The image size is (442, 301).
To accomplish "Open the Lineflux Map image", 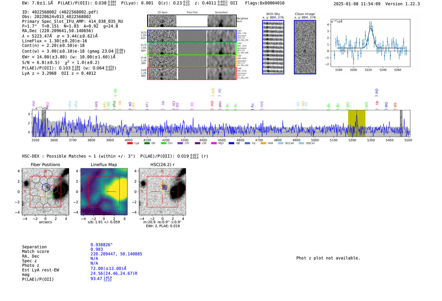I will click(104, 192).
